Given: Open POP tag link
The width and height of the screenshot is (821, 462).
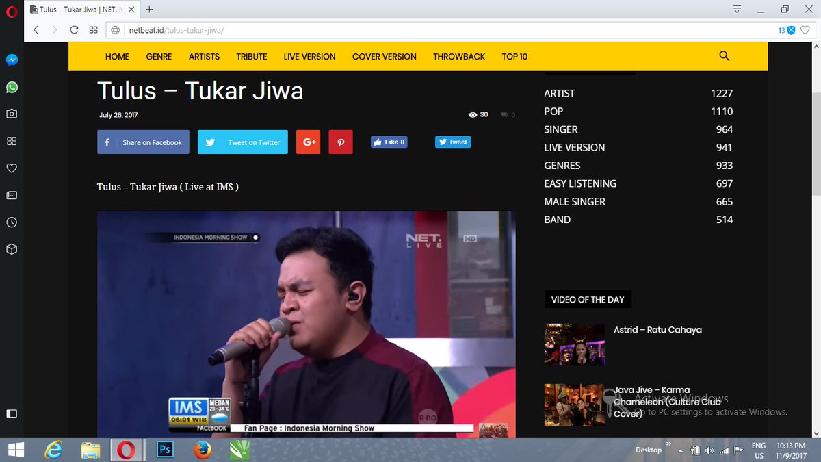Looking at the screenshot, I should click(x=553, y=111).
